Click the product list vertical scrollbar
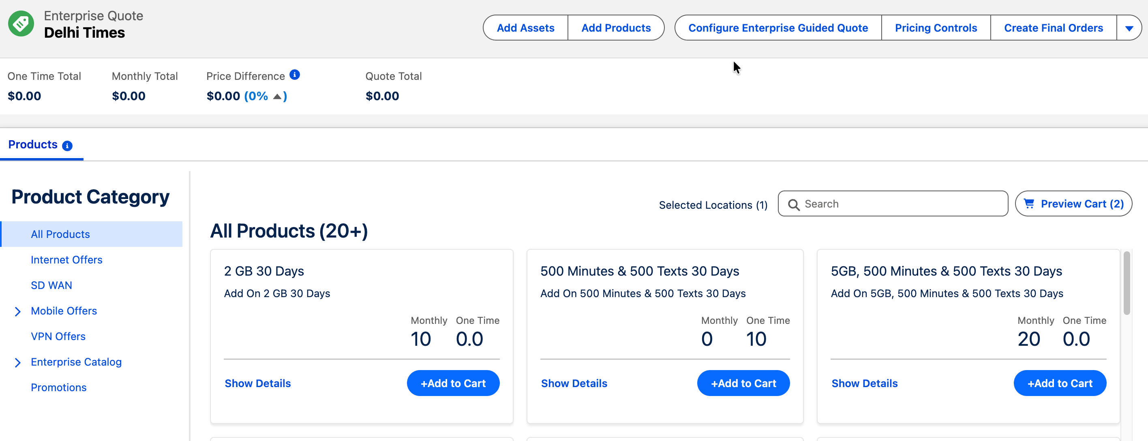Screen dimensions: 1148x441 pyautogui.click(x=1126, y=283)
